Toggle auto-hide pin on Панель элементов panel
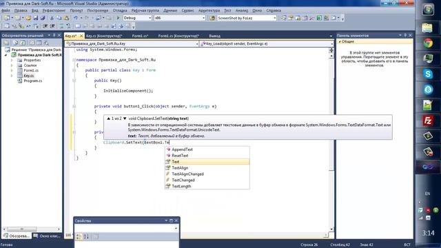This screenshot has width=441, height=248. (405, 35)
